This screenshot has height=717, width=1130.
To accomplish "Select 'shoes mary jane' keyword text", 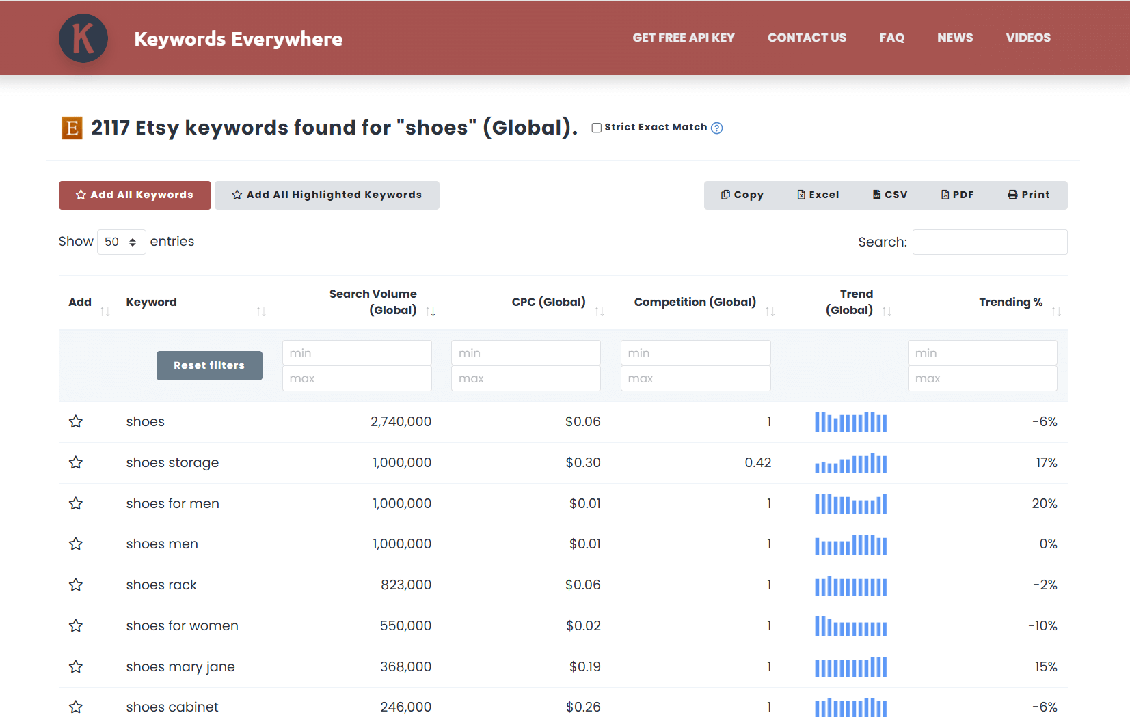I will [180, 667].
